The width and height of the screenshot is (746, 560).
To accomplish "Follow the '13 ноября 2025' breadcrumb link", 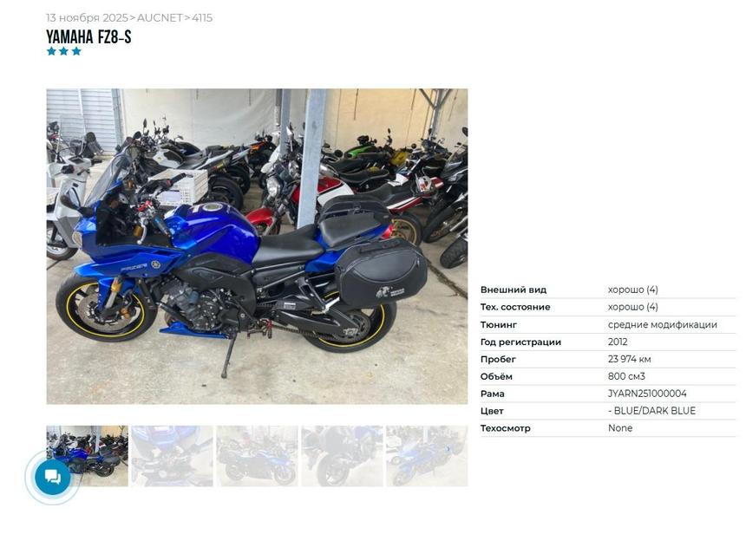I will click(87, 18).
